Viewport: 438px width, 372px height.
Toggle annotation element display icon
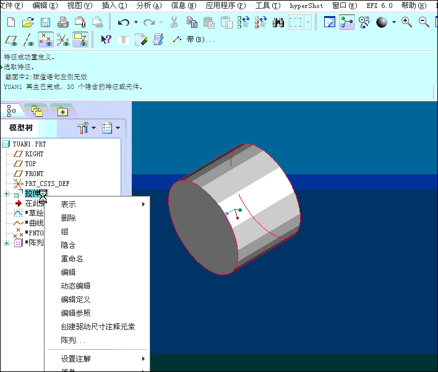pos(80,40)
